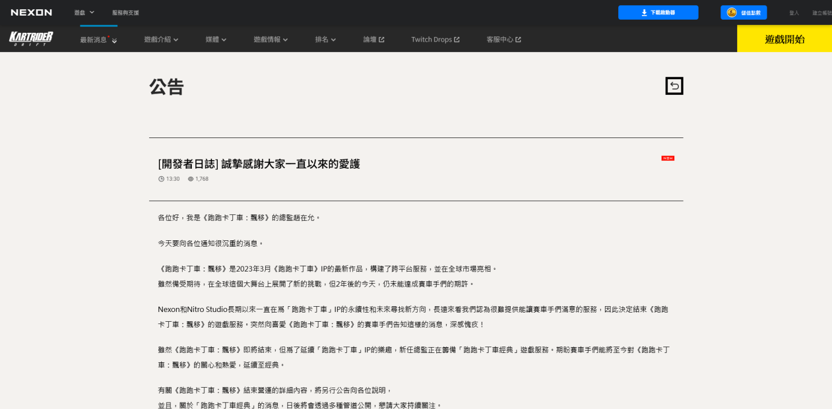Click the 登入 login link
Image resolution: width=832 pixels, height=409 pixels.
[x=794, y=13]
